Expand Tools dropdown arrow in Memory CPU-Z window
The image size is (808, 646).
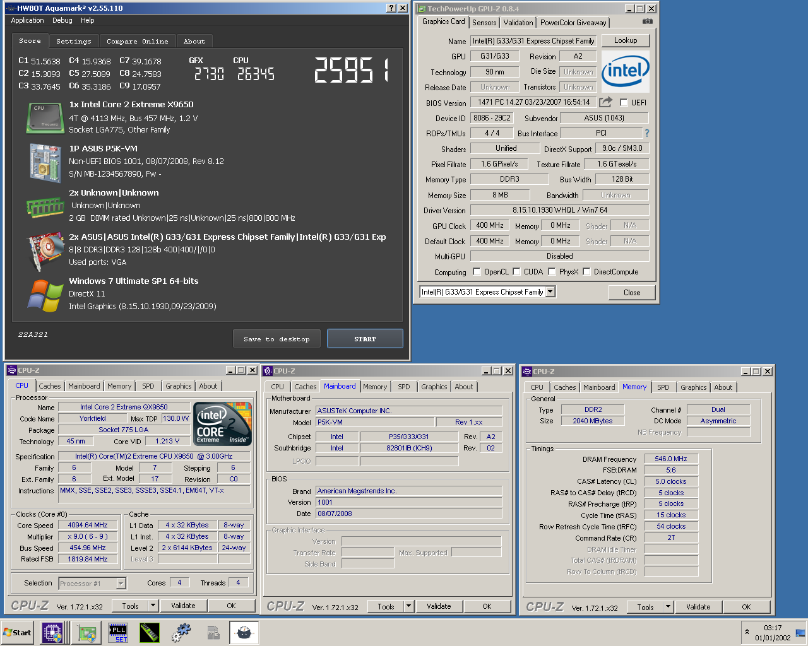[x=668, y=607]
